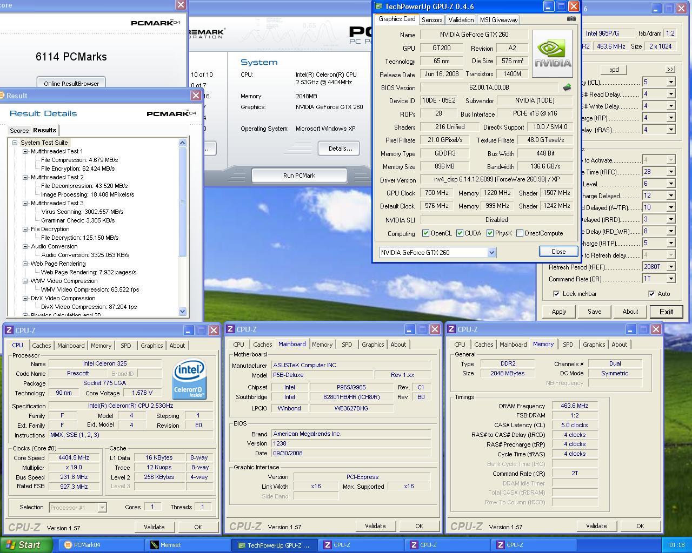Click Save in Memset
Screen dimensions: 692x553
pyautogui.click(x=595, y=312)
